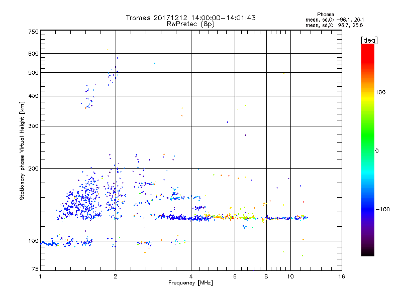Click the x-axis '16' tick label
402x301 pixels.
coord(342,276)
